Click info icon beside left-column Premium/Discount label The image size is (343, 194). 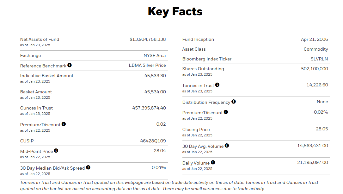click(64, 124)
